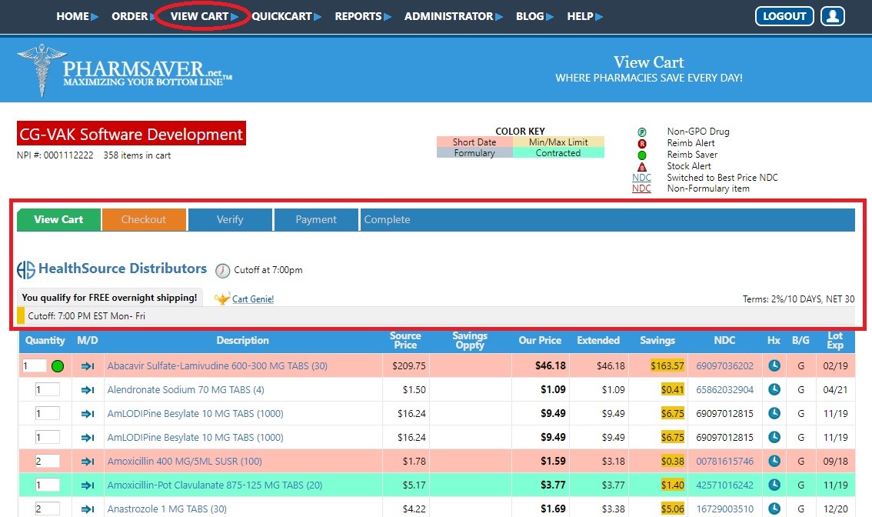Click the Terms: 2%/10 DAYS, NET 30 text
This screenshot has height=517, width=872.
tap(799, 299)
